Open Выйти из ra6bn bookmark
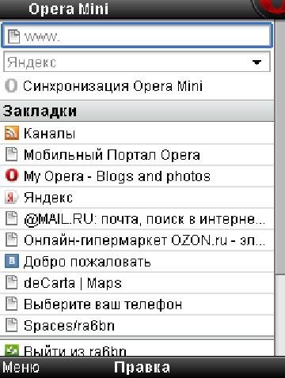 137,349
